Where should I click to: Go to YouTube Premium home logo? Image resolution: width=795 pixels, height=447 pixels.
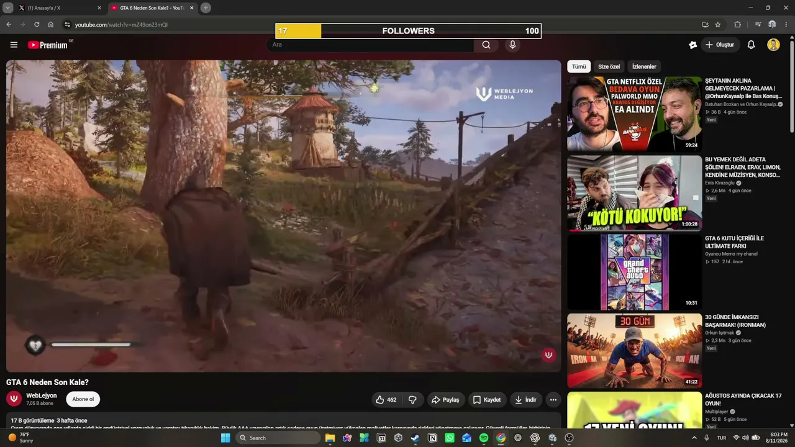48,45
